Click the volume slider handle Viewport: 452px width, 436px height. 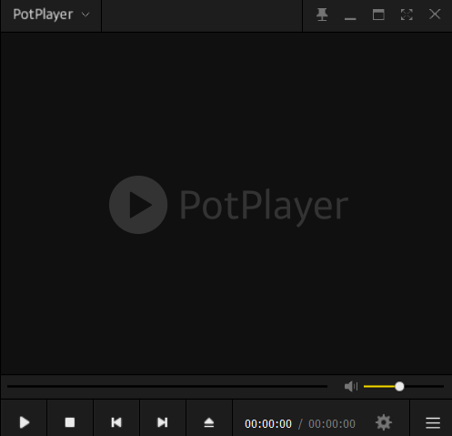point(399,386)
